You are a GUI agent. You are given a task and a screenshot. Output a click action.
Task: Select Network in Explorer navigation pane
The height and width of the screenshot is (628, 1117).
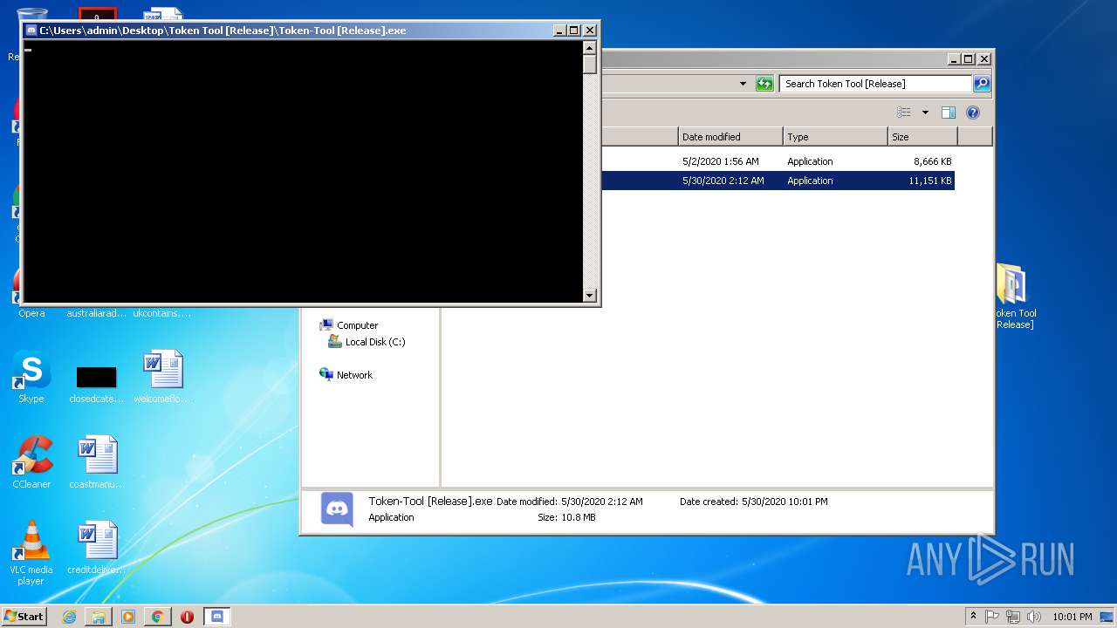tap(346, 375)
